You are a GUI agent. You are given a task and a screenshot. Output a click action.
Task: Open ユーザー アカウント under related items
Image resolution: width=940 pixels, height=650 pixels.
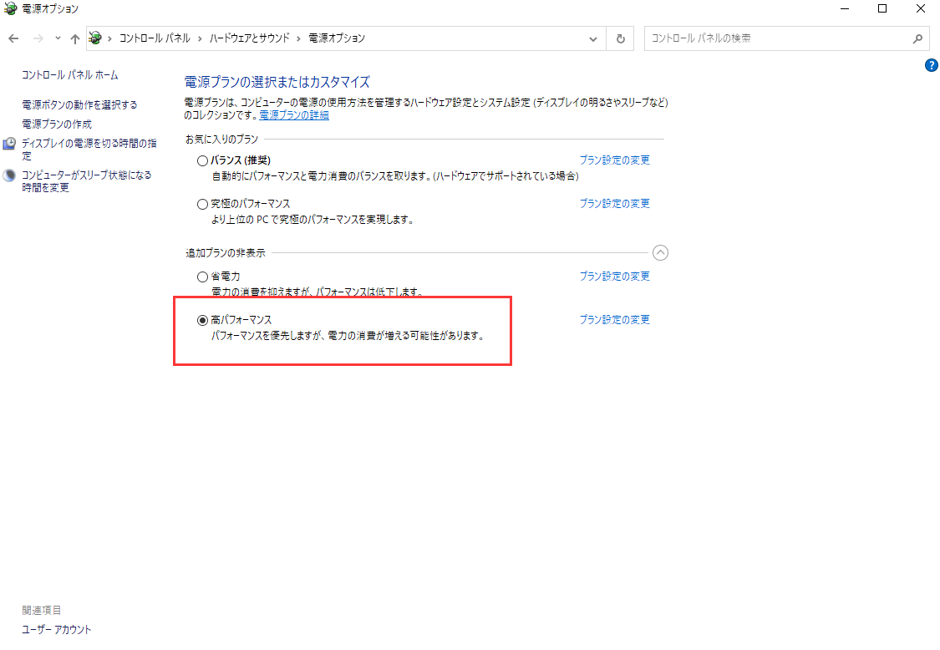(x=57, y=629)
